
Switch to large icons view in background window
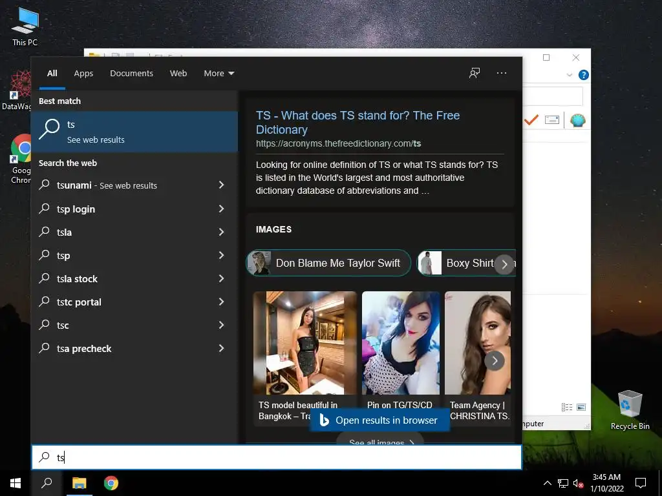pos(581,407)
